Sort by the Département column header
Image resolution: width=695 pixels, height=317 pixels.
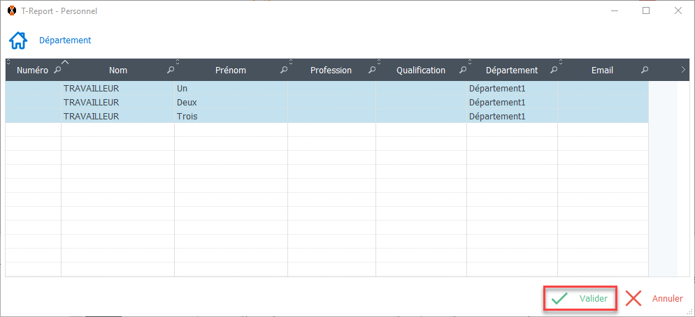[511, 71]
